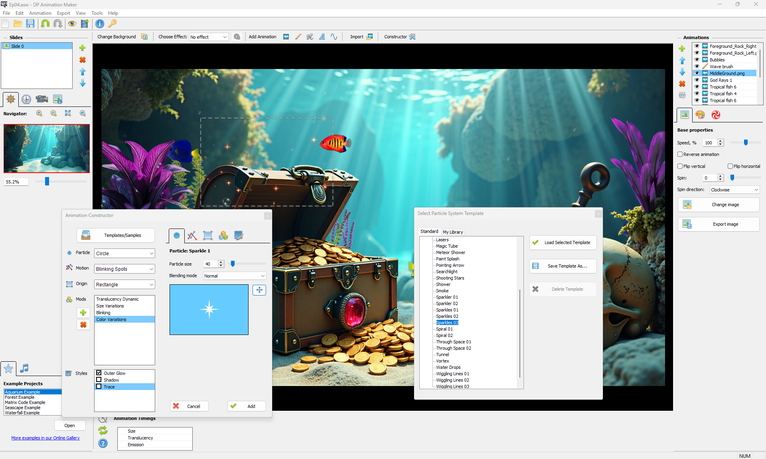Open the Animation menu
This screenshot has width=766, height=459.
click(x=40, y=13)
